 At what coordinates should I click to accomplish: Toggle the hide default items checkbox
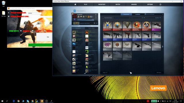tap(103, 18)
